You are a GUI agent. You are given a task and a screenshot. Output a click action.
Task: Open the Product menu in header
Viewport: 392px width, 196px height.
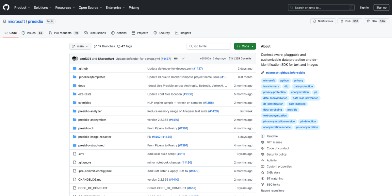(22, 8)
